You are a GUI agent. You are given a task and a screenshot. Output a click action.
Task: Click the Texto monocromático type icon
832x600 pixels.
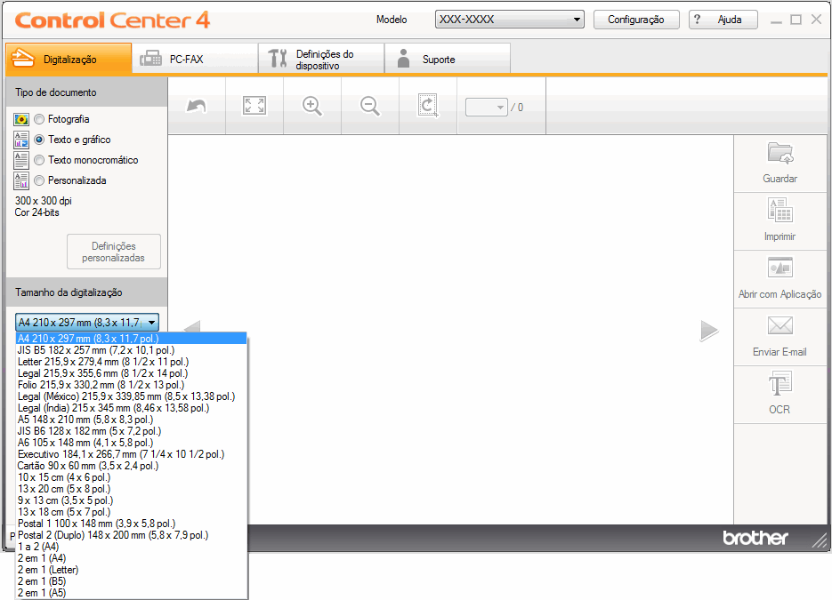pos(21,160)
